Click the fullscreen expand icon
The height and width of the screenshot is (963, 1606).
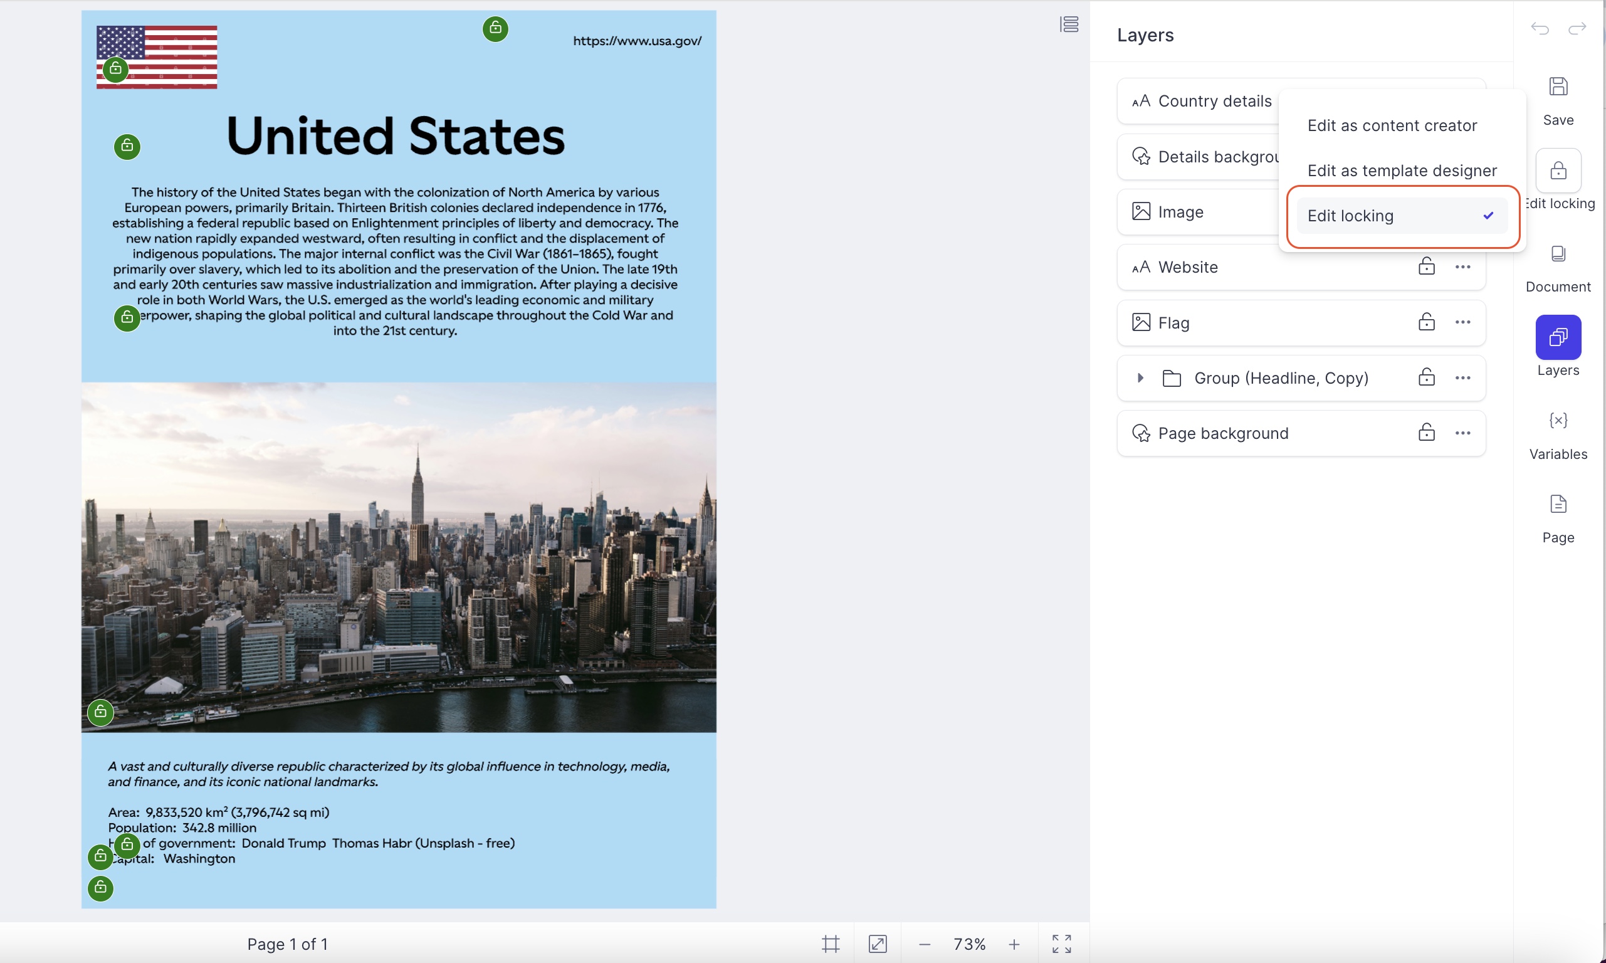coord(1061,944)
